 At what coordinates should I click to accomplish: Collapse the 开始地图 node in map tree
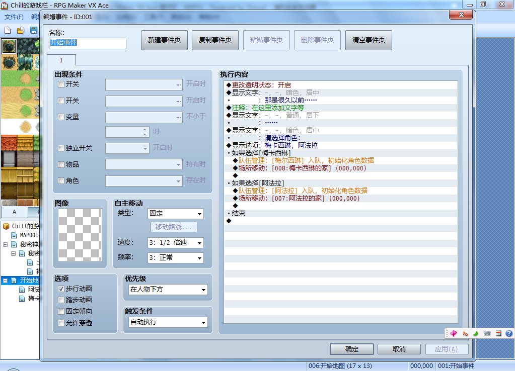point(5,281)
